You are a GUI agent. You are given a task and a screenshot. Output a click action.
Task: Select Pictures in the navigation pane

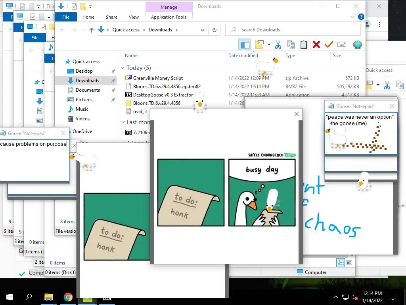point(84,100)
